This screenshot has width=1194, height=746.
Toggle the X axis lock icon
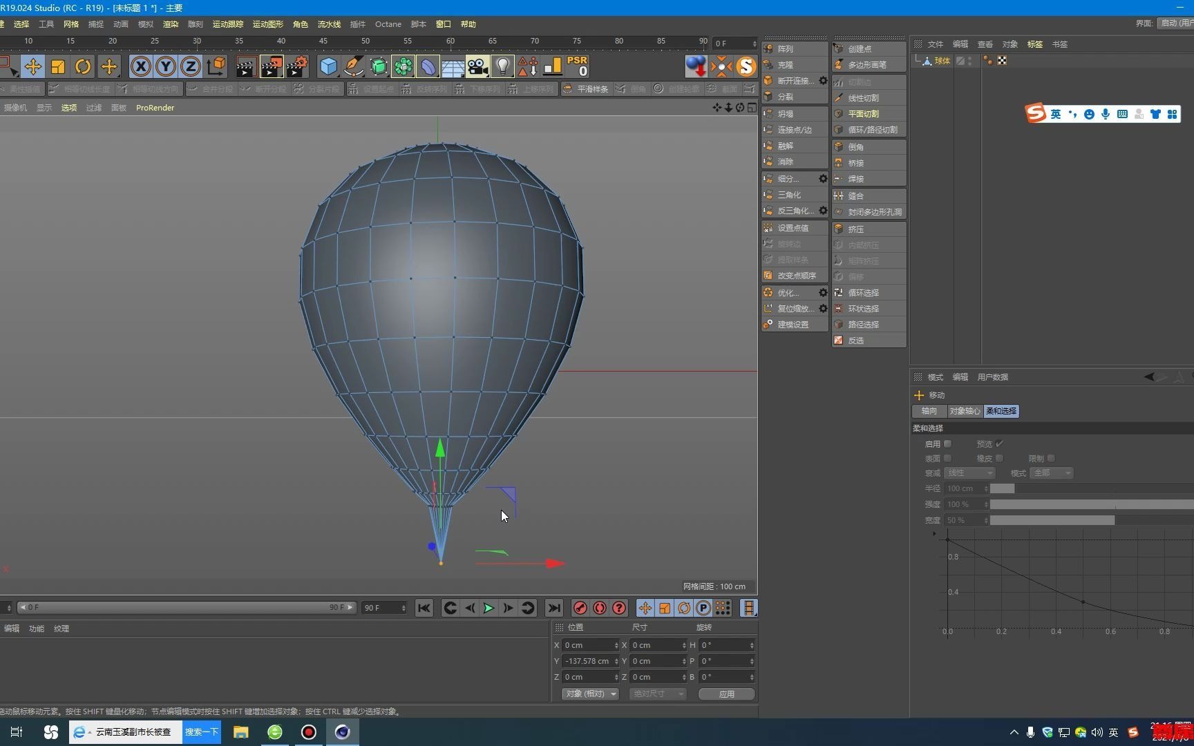click(140, 66)
